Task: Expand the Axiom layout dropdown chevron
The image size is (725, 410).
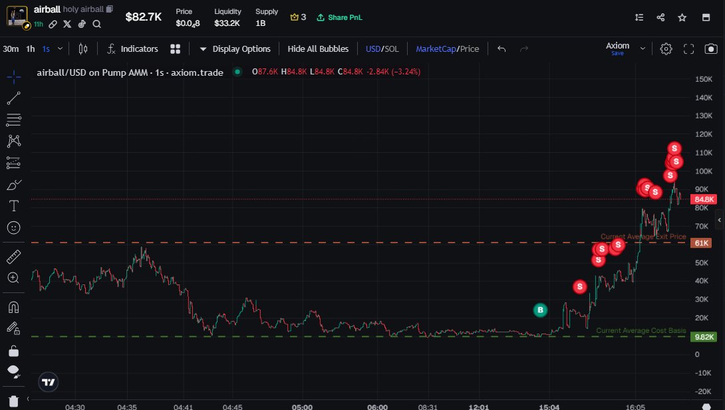Action: 643,49
